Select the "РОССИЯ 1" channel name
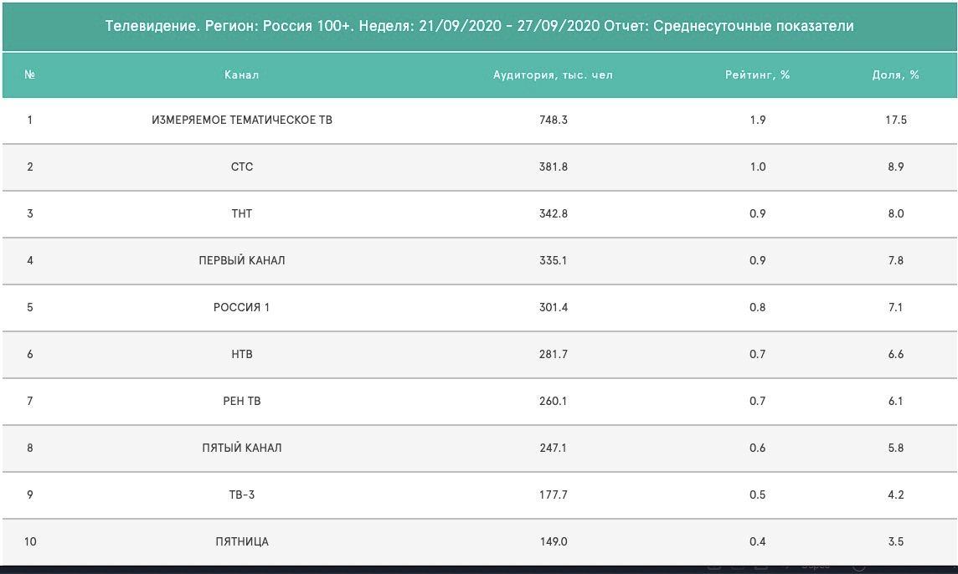Viewport: 958px width, 574px height. pos(242,307)
